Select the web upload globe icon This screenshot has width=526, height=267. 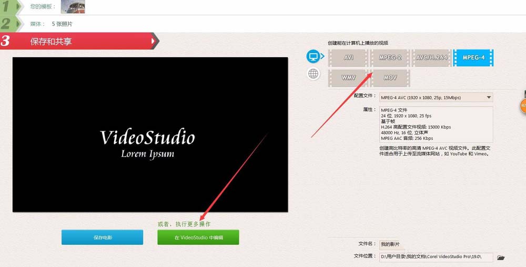click(313, 74)
